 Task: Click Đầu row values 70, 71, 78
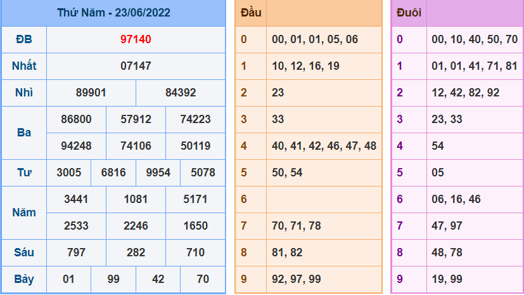297,226
